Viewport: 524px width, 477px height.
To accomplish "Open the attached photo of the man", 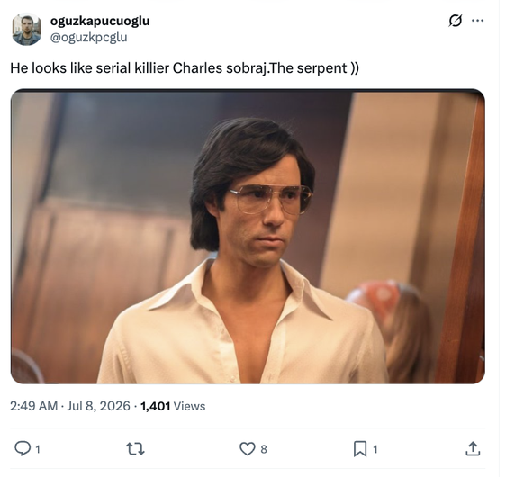I will coord(248,236).
